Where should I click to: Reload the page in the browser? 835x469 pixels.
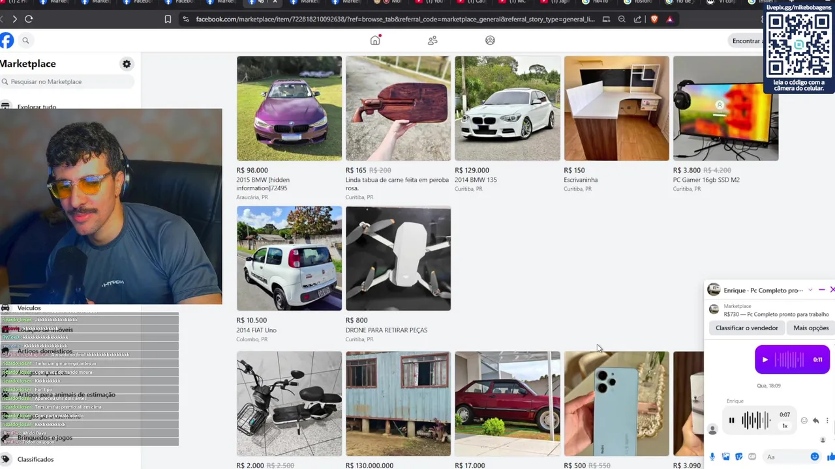coord(29,19)
